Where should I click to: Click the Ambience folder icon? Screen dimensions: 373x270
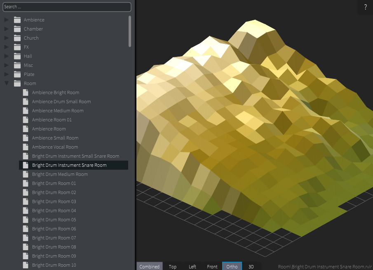pos(17,20)
